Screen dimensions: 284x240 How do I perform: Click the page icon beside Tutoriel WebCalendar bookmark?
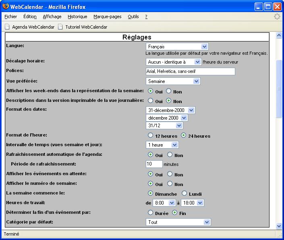[60, 27]
